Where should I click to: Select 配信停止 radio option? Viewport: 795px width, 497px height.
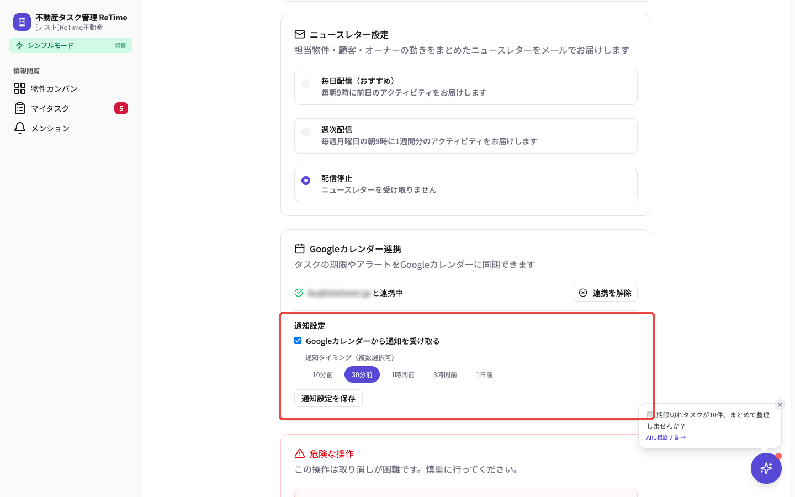[306, 181]
